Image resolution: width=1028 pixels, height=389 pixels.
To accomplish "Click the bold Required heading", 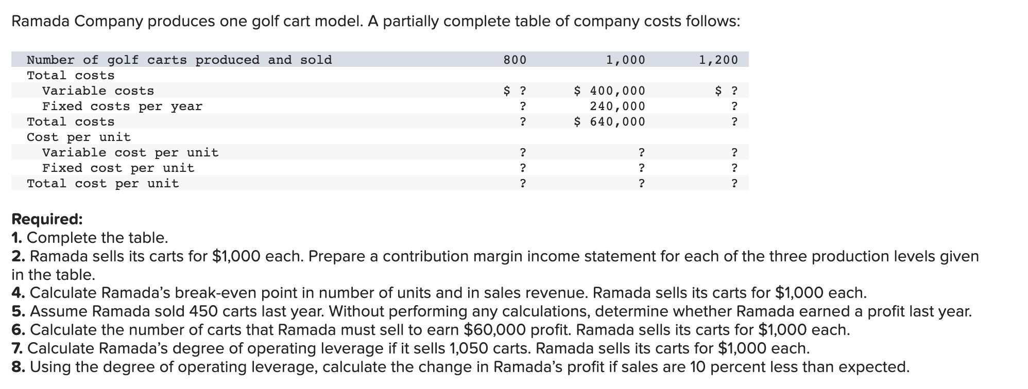I will pos(47,219).
